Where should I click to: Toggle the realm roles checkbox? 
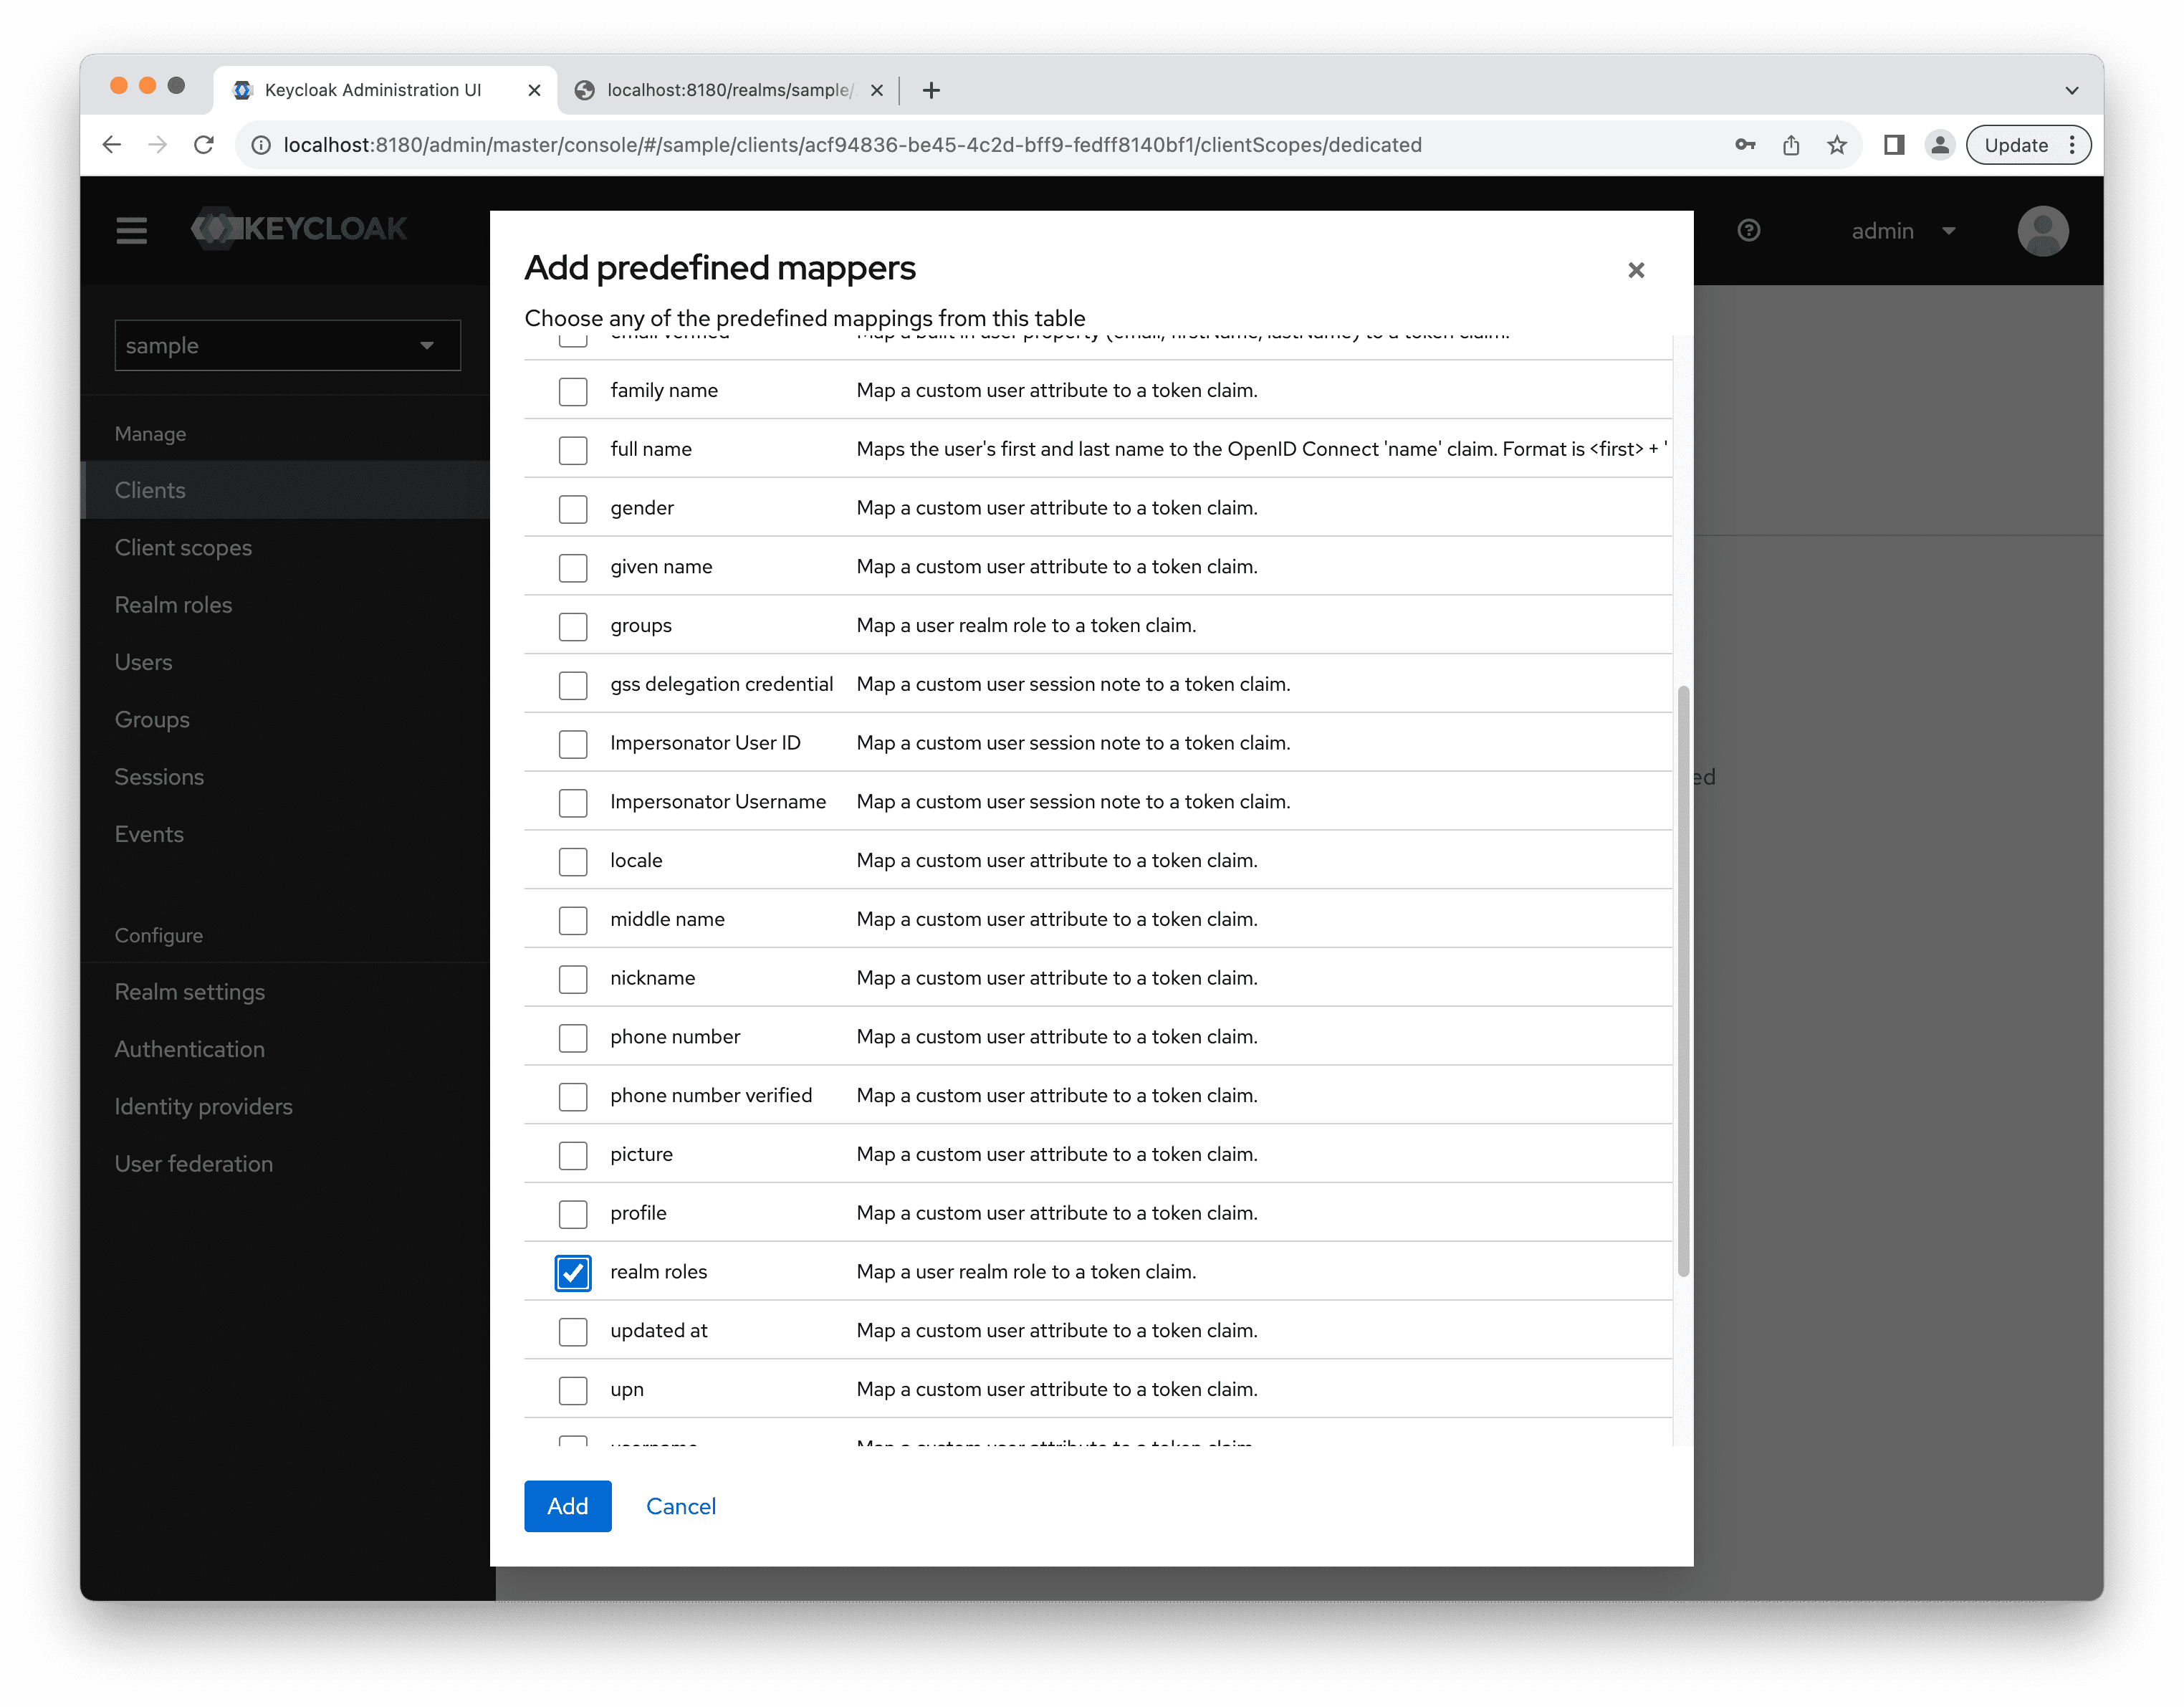click(x=573, y=1271)
